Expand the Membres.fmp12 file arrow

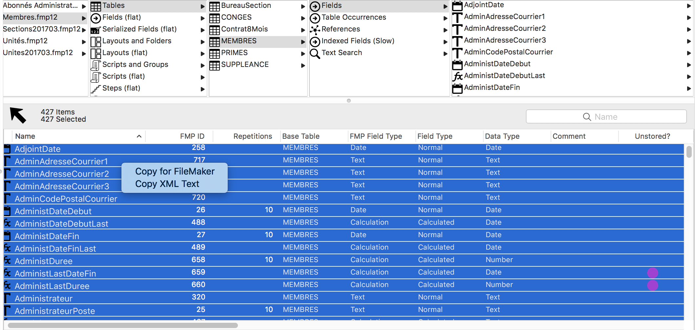click(x=84, y=18)
